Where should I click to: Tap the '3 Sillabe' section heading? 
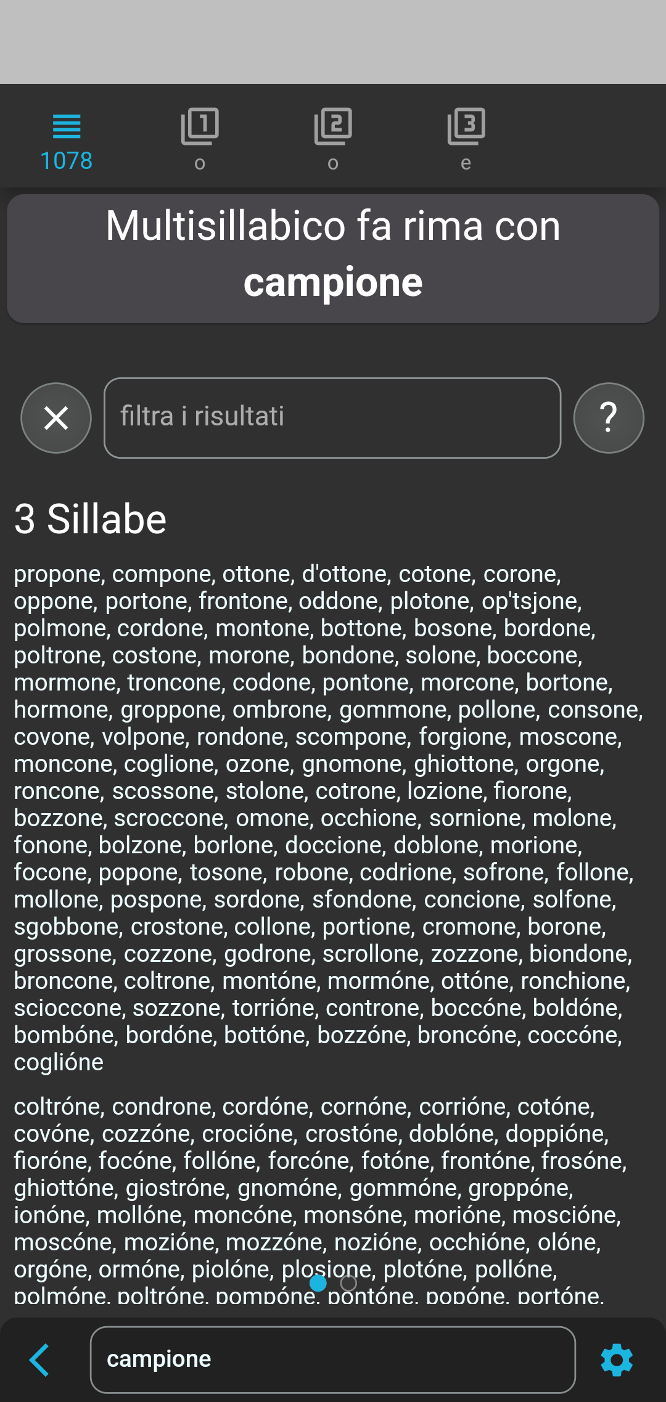[x=89, y=519]
